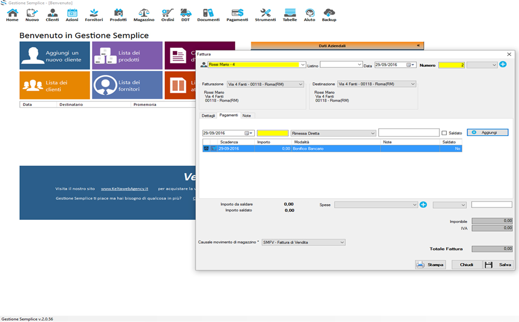Open the Tabelle toolbar icon
This screenshot has width=519, height=322.
[289, 15]
